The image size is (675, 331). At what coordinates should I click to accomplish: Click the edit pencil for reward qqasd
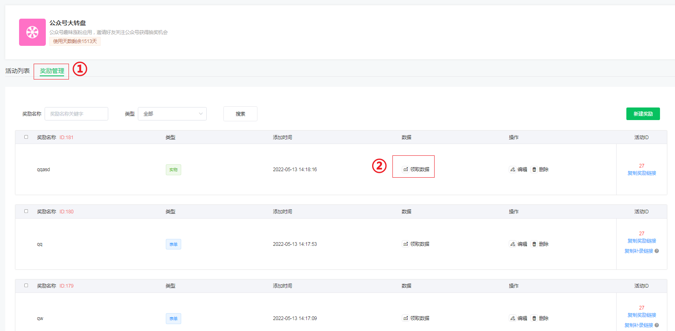point(513,170)
